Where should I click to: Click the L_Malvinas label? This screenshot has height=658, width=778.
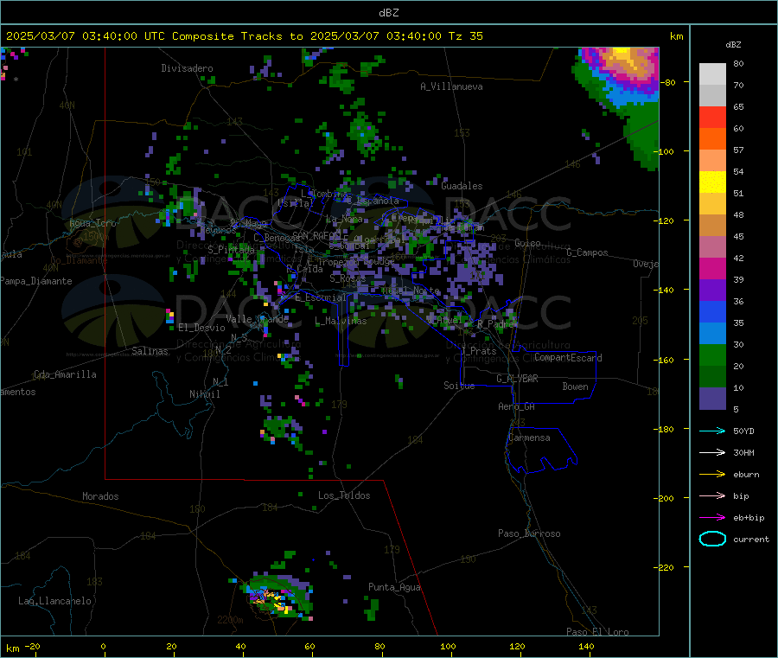(x=341, y=321)
